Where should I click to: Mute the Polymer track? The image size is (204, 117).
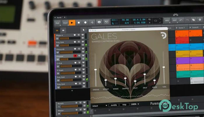(83, 56)
